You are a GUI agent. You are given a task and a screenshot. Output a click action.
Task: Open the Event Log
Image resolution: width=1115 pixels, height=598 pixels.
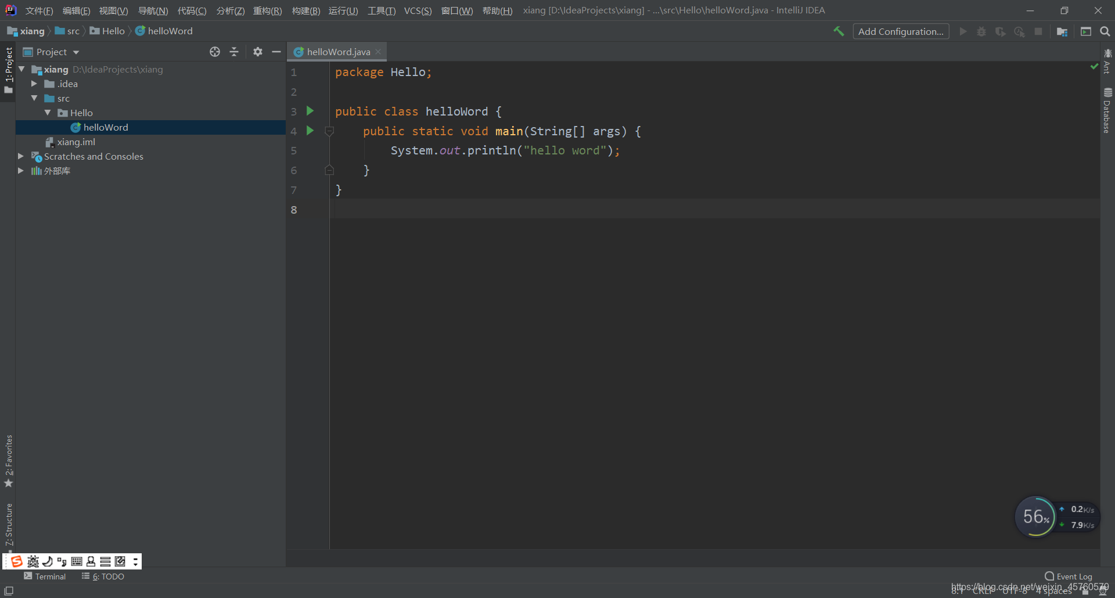[1069, 577]
